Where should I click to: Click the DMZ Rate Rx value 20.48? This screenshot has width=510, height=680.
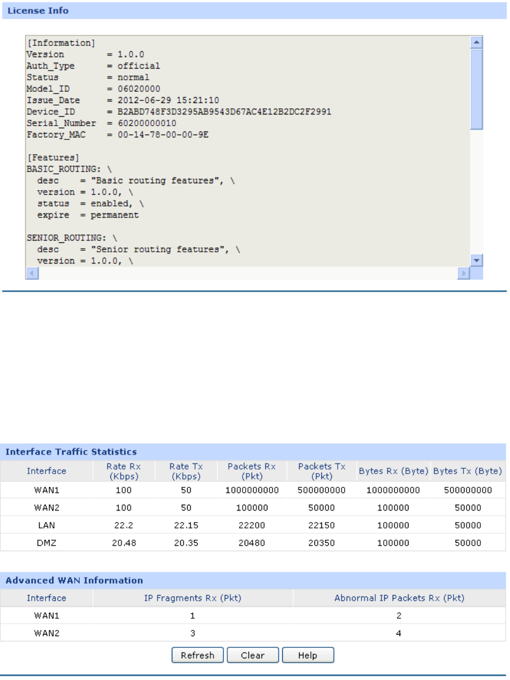click(x=124, y=543)
